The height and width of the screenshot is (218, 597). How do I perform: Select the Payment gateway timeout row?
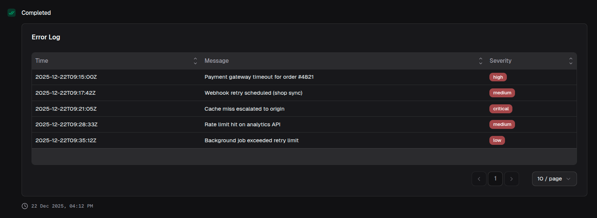pos(259,77)
